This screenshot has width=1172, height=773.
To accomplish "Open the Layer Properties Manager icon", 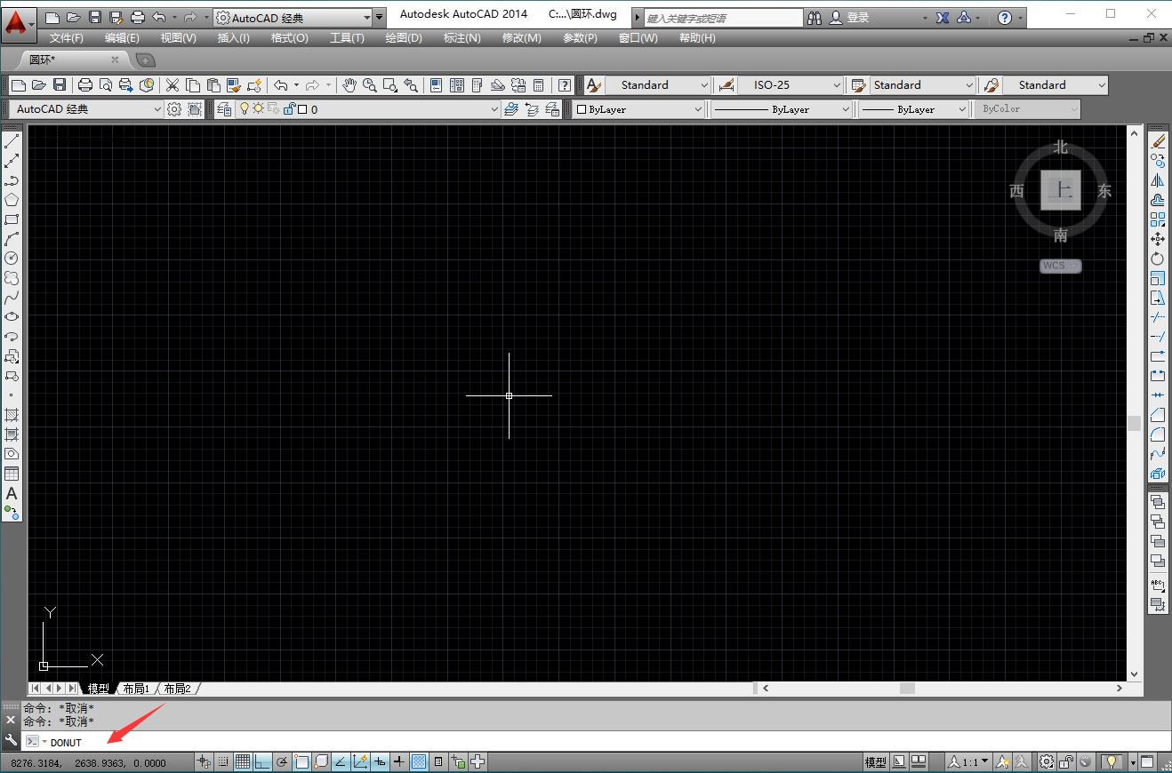I will 224,109.
